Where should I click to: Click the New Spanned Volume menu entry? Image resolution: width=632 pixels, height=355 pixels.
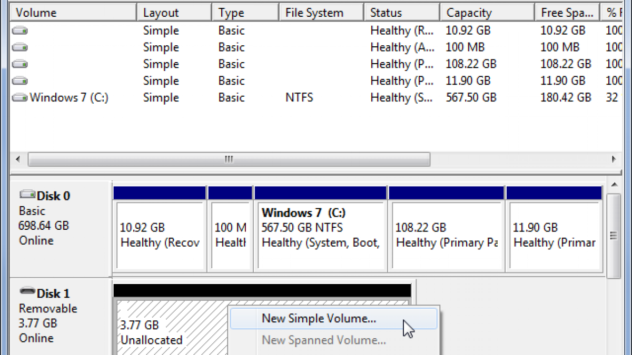323,340
